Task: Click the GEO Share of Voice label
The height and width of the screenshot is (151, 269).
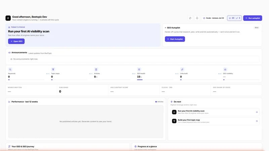Action: point(222,88)
